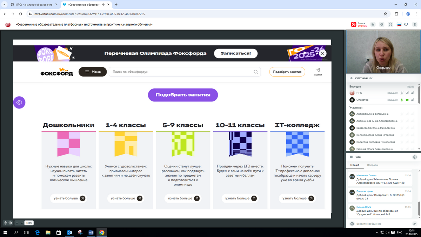Open the files folder icon in header
This screenshot has width=421, height=237.
tap(373, 25)
